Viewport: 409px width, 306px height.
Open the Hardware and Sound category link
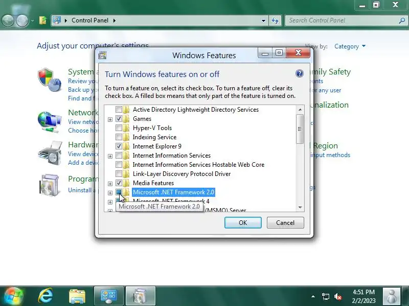pos(83,144)
